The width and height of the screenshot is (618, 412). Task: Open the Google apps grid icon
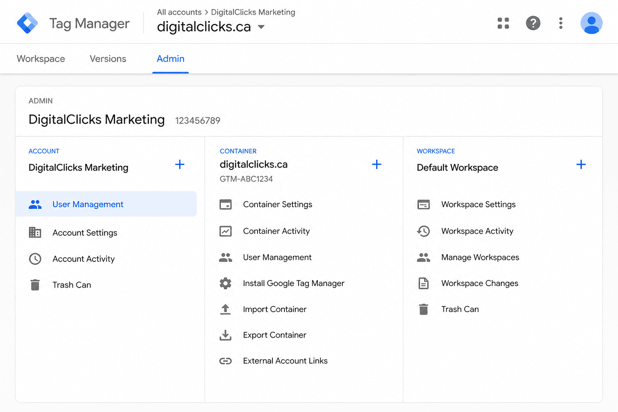(503, 23)
